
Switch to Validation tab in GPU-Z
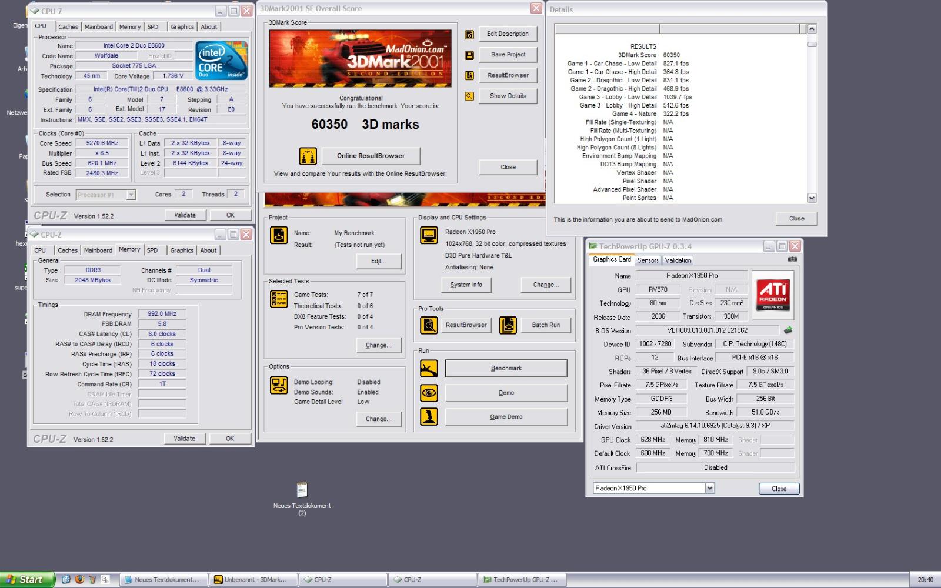[x=678, y=260]
